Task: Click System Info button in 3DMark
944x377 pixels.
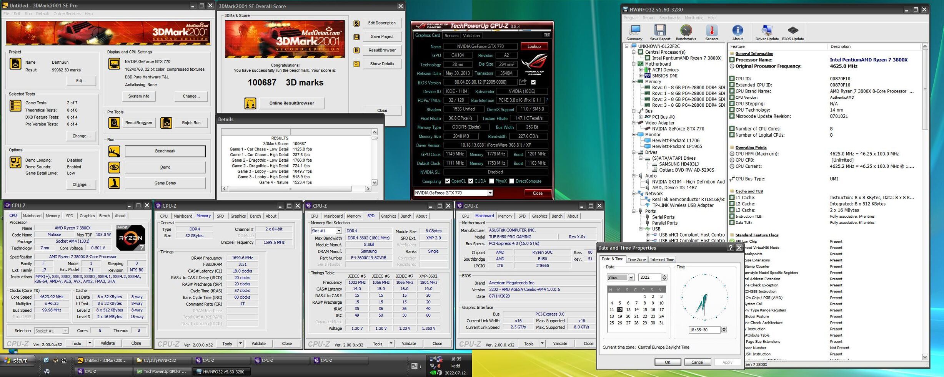Action: point(139,96)
